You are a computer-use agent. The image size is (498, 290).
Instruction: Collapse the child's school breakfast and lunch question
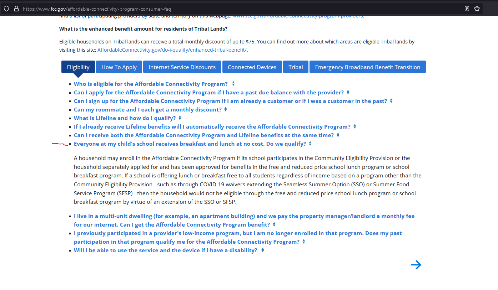coord(190,144)
